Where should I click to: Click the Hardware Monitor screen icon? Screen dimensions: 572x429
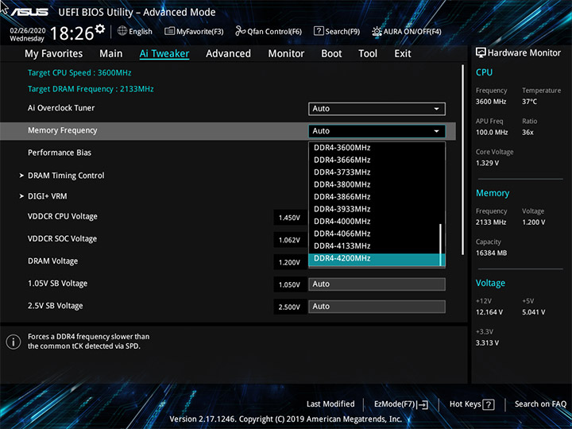[x=481, y=52]
